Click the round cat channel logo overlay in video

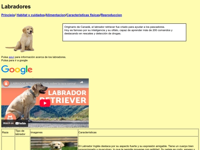click(x=10, y=117)
